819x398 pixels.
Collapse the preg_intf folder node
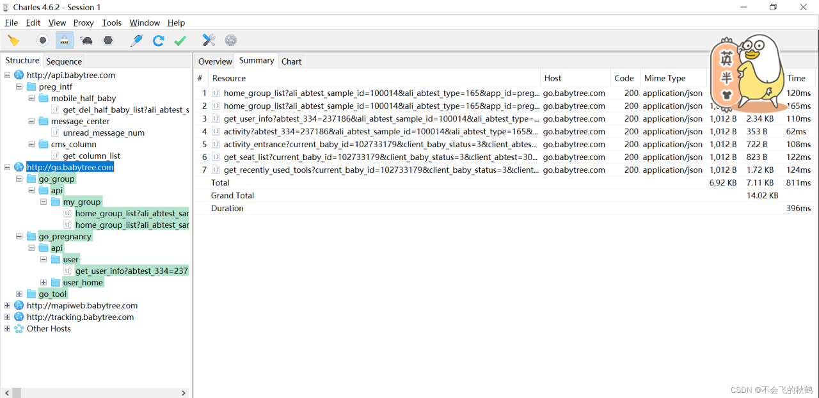point(19,86)
